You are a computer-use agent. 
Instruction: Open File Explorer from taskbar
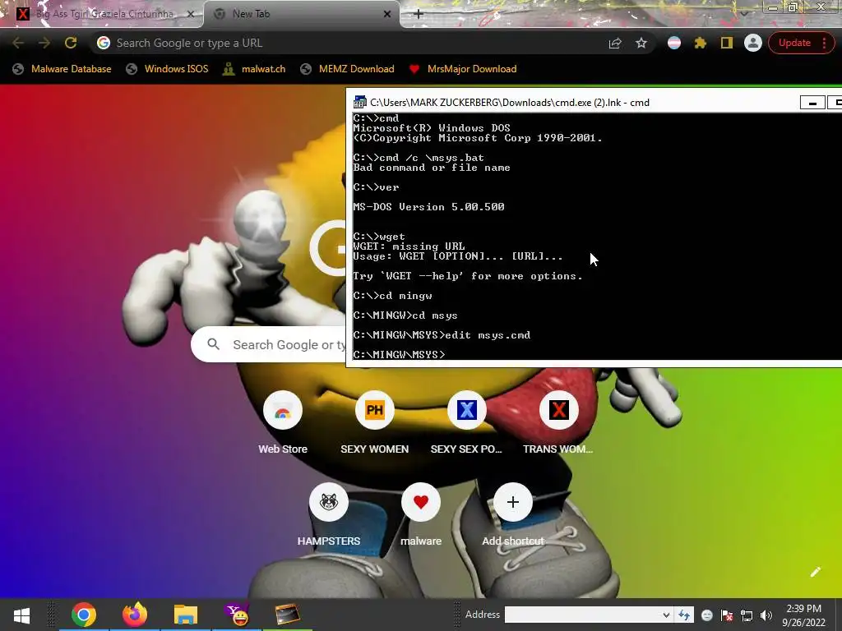point(185,615)
